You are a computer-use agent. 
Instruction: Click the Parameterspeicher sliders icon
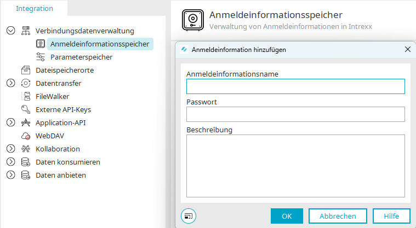(41, 57)
